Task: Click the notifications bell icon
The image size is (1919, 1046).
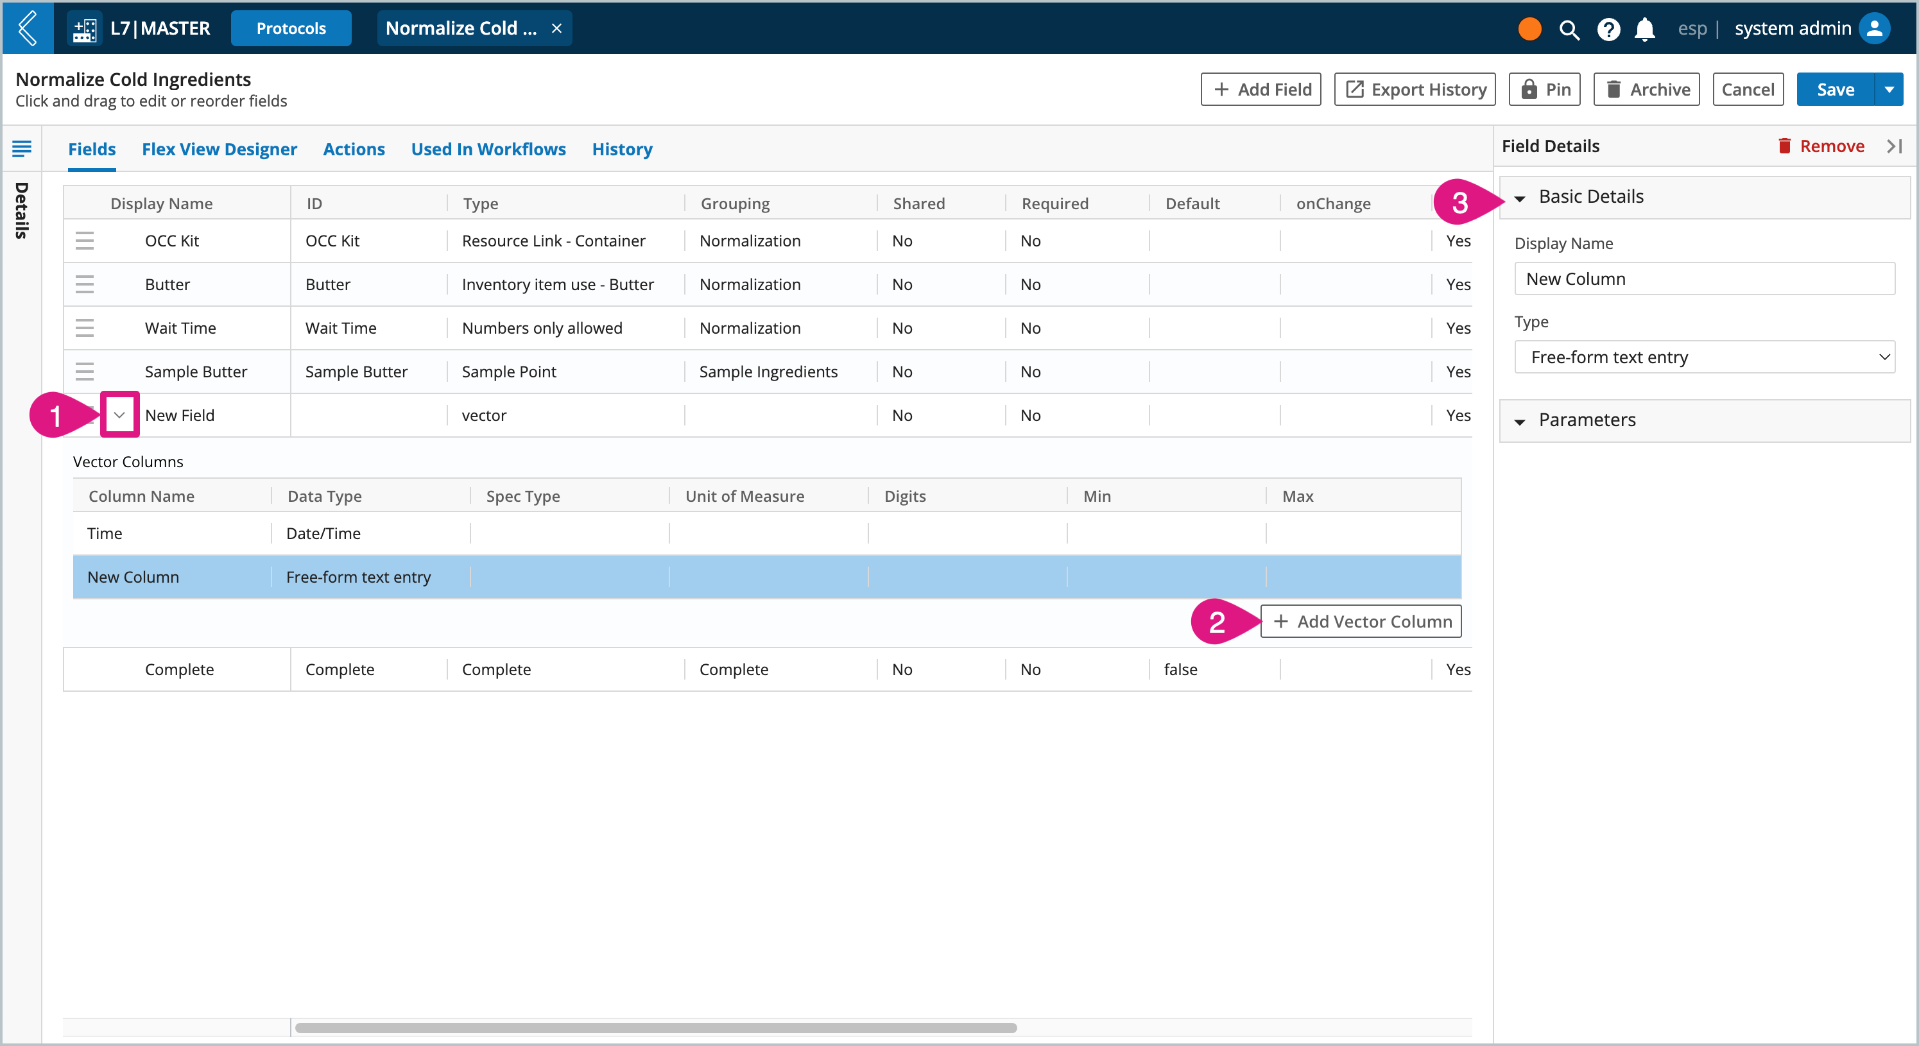Action: (x=1644, y=26)
